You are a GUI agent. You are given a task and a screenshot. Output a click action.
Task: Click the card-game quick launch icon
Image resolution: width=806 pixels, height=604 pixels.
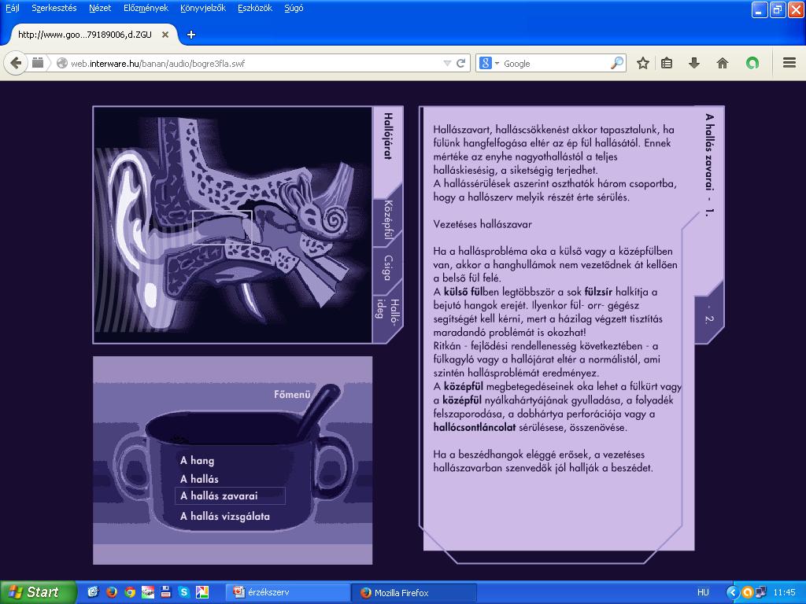tap(147, 592)
